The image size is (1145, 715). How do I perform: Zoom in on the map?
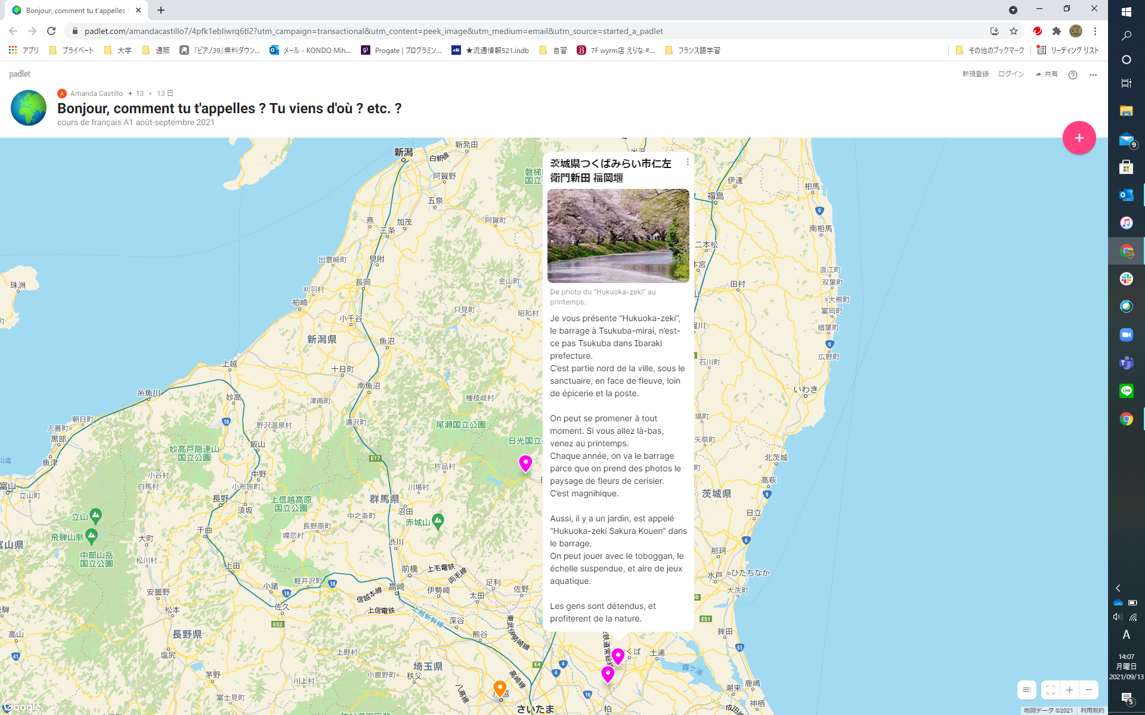pos(1070,690)
